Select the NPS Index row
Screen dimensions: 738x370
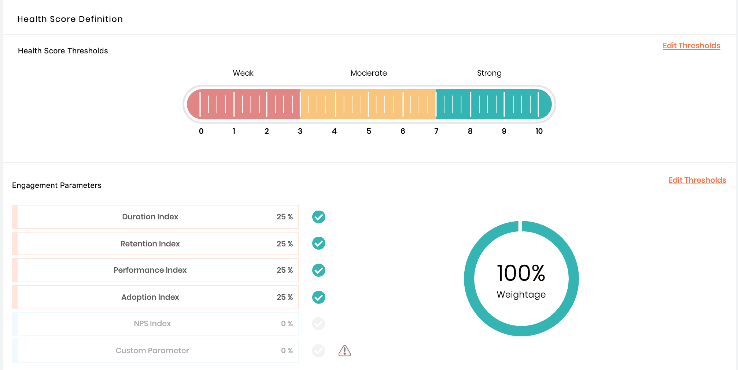pyautogui.click(x=155, y=324)
